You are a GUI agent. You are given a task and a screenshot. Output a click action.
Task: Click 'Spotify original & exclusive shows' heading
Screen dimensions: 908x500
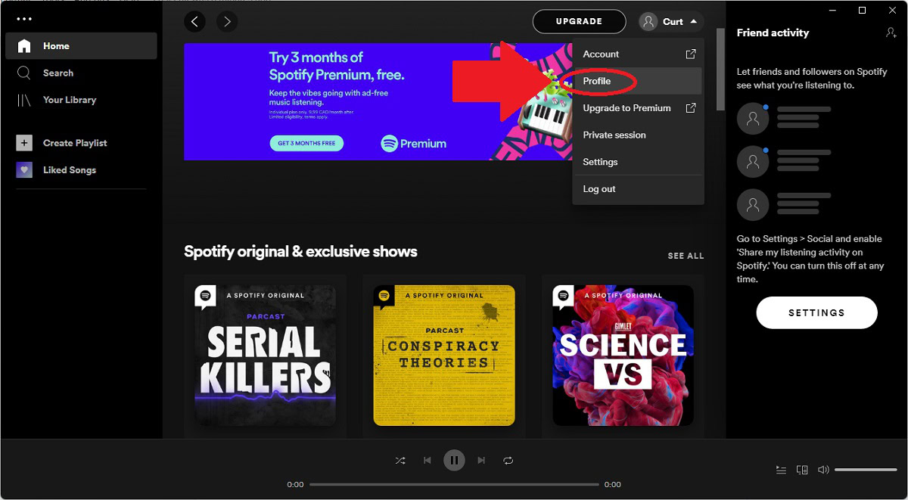point(300,252)
